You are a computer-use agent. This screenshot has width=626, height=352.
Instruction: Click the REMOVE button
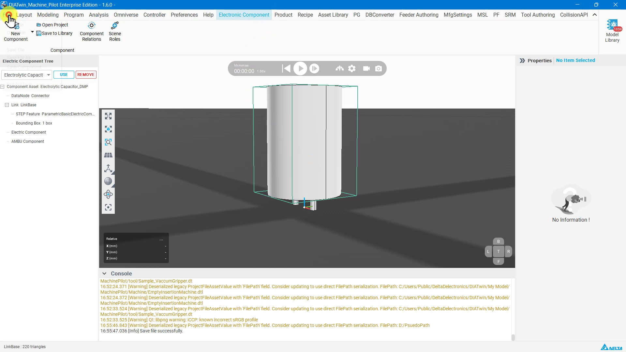[x=86, y=75]
